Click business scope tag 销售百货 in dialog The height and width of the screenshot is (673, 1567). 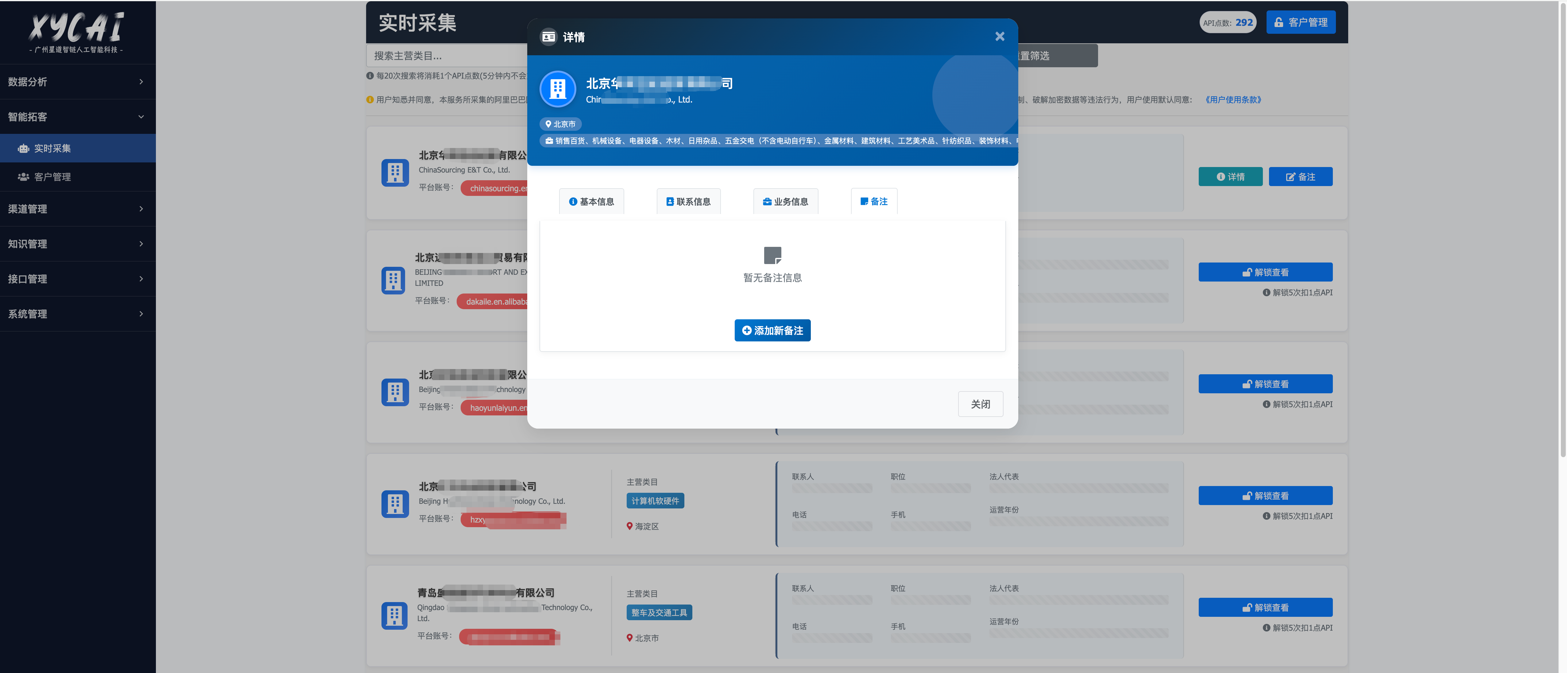coord(779,141)
